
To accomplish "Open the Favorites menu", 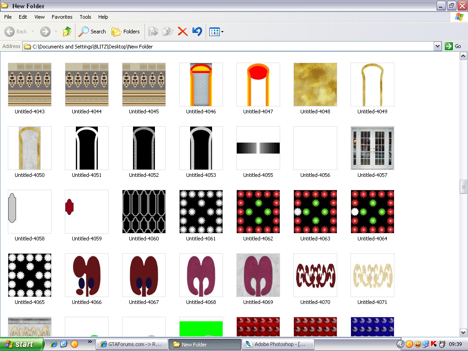I will point(62,17).
